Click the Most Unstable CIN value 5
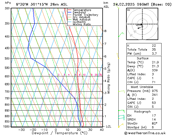174x135 pixels. [153, 107]
